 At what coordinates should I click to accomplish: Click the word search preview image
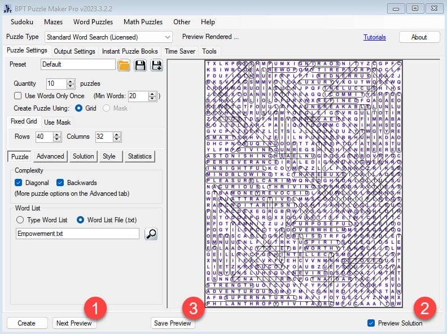click(x=304, y=183)
